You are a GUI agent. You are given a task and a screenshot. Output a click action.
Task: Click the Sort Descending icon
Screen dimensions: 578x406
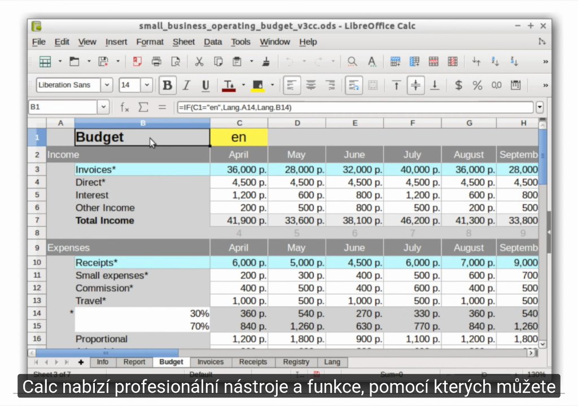(515, 61)
